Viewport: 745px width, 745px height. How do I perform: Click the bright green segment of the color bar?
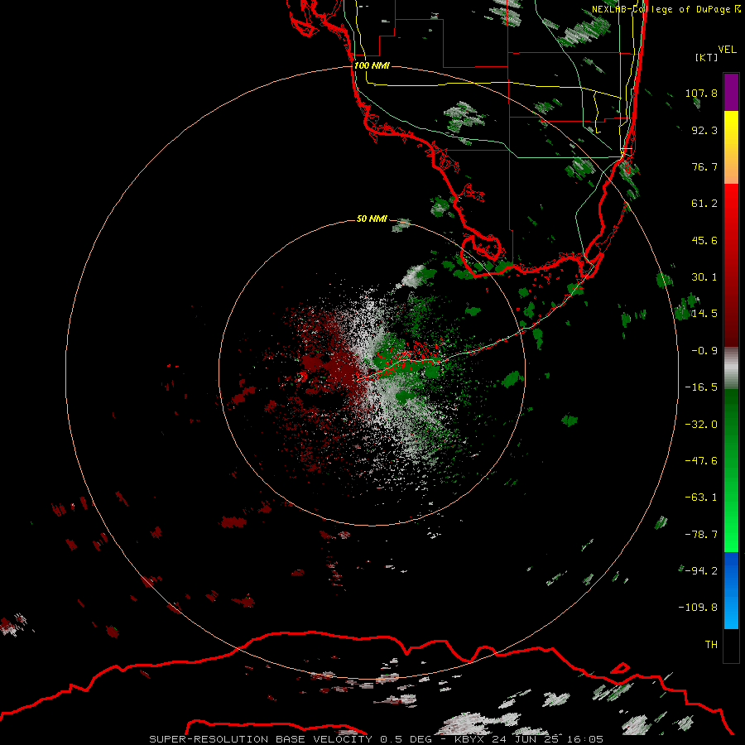[731, 470]
